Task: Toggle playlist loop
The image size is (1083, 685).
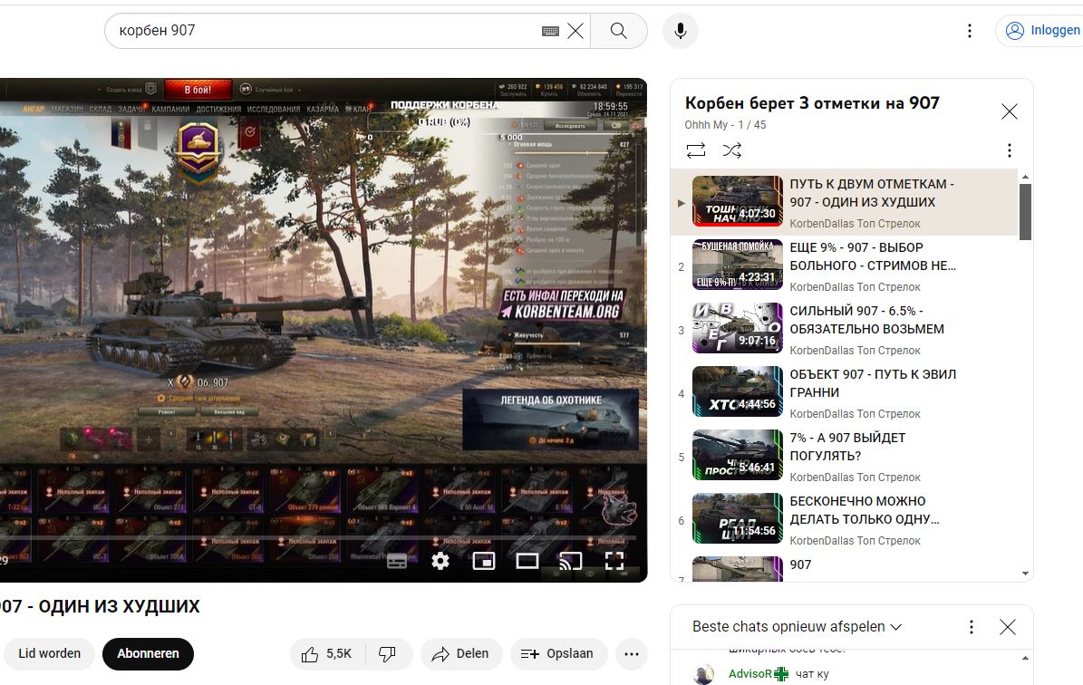Action: pyautogui.click(x=695, y=150)
